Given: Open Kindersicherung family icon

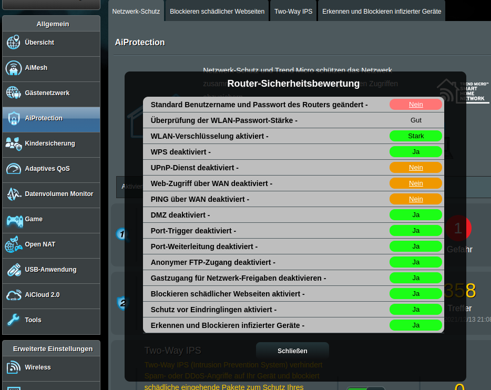Looking at the screenshot, I should click(14, 143).
